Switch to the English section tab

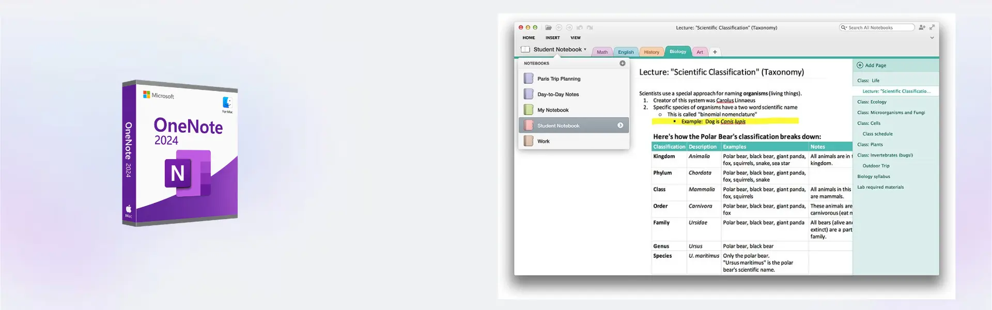[x=626, y=52]
